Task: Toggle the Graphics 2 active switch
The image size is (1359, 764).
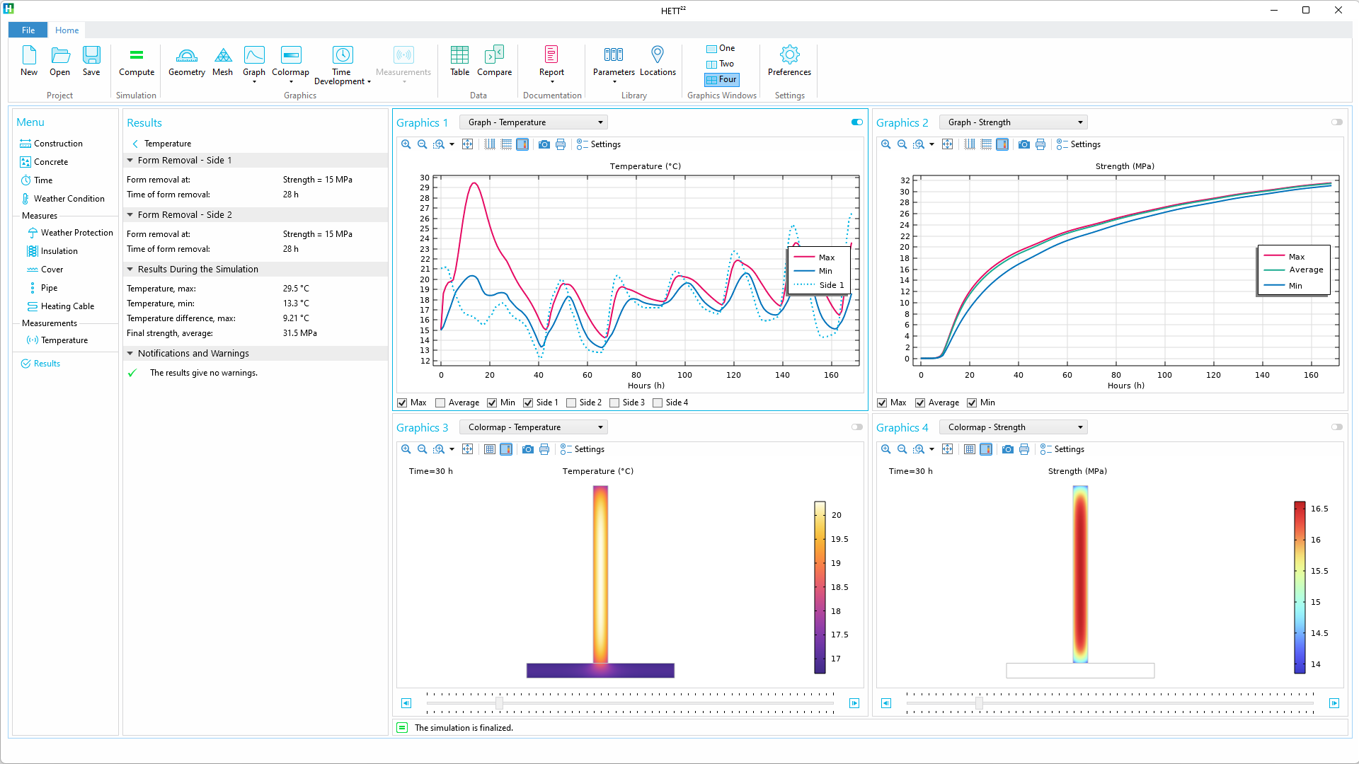Action: click(1336, 122)
